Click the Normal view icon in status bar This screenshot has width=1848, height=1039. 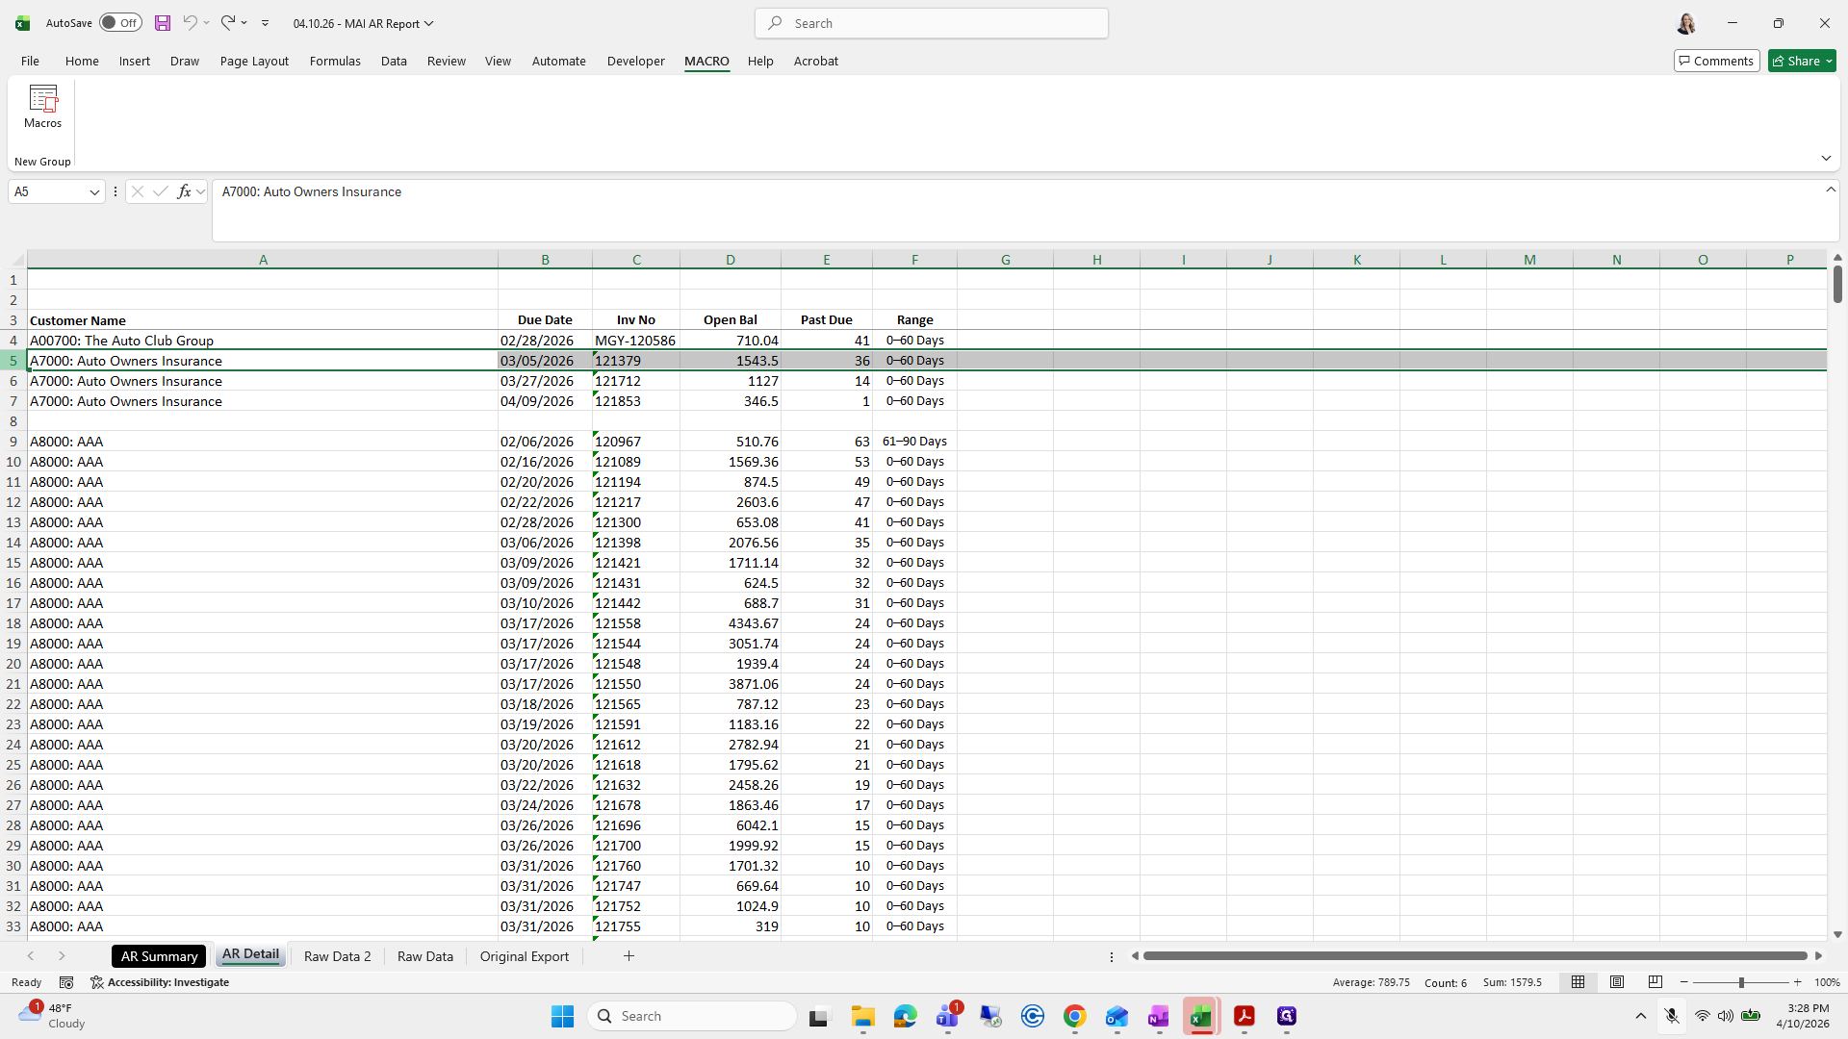1578,982
